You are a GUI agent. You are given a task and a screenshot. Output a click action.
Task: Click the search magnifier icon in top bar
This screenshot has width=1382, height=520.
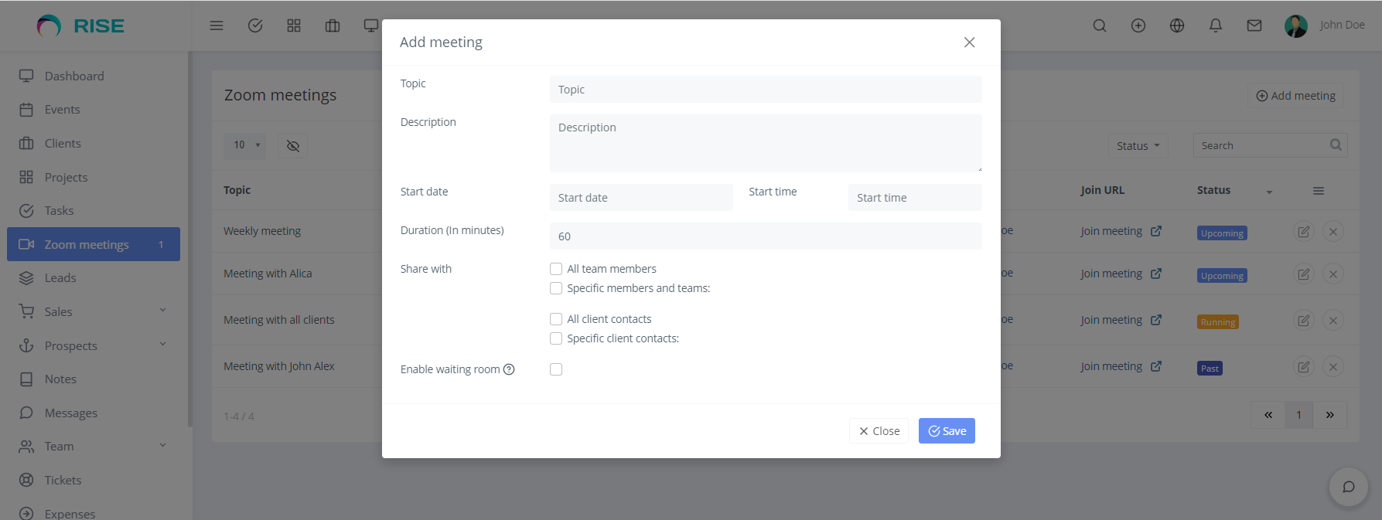[x=1099, y=25]
